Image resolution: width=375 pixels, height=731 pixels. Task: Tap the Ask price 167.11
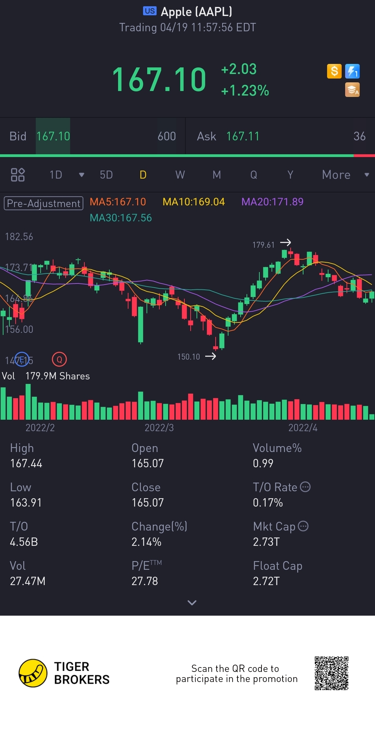click(243, 136)
